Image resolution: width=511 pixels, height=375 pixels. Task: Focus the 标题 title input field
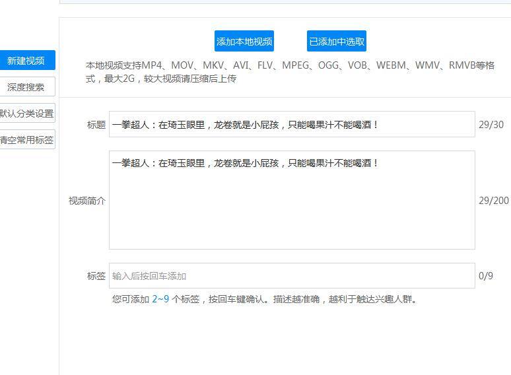pos(291,124)
